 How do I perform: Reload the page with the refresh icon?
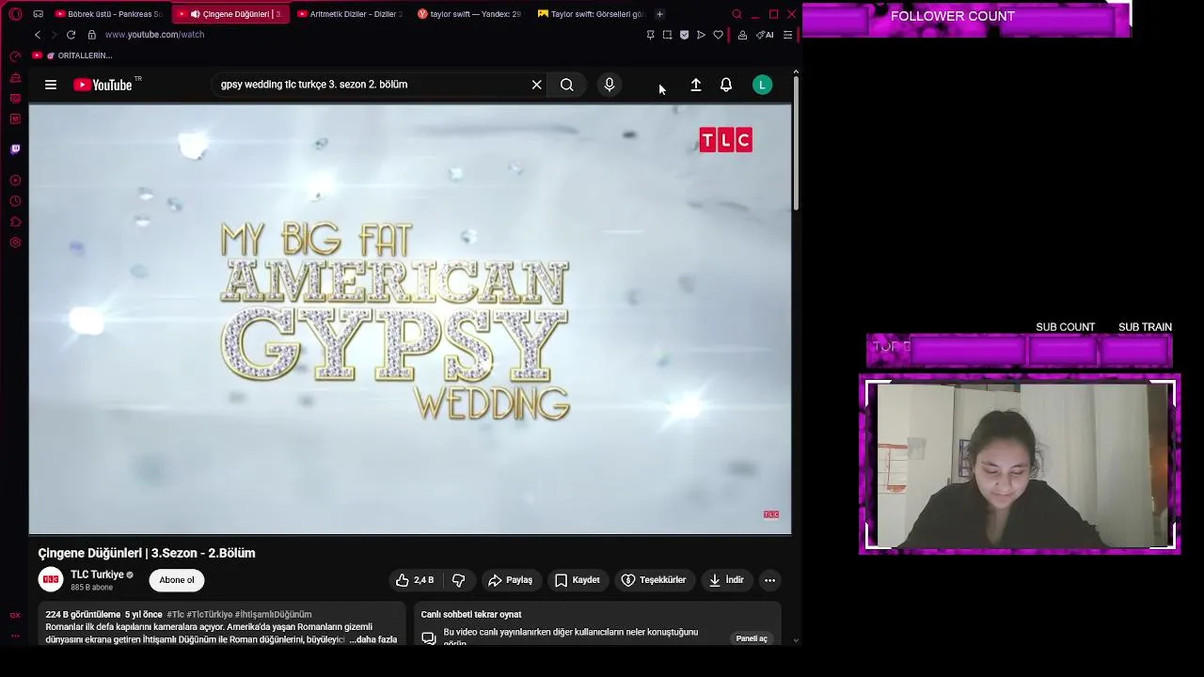point(71,35)
